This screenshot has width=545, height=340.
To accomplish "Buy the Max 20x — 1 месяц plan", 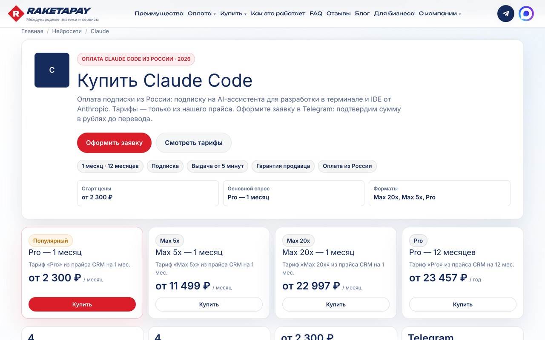I will 336,304.
